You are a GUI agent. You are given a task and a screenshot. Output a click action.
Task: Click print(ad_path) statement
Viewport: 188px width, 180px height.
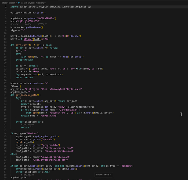point(25,142)
